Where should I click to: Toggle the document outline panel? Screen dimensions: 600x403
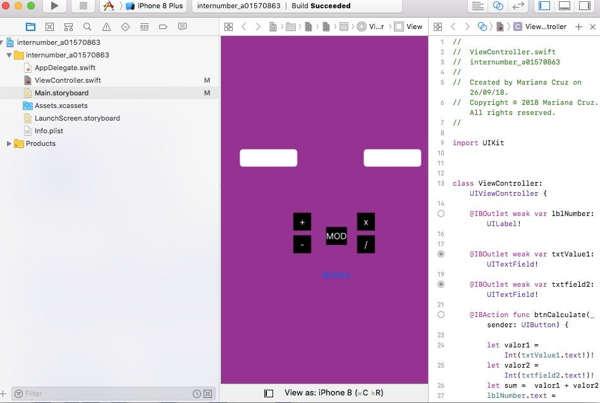(x=269, y=394)
